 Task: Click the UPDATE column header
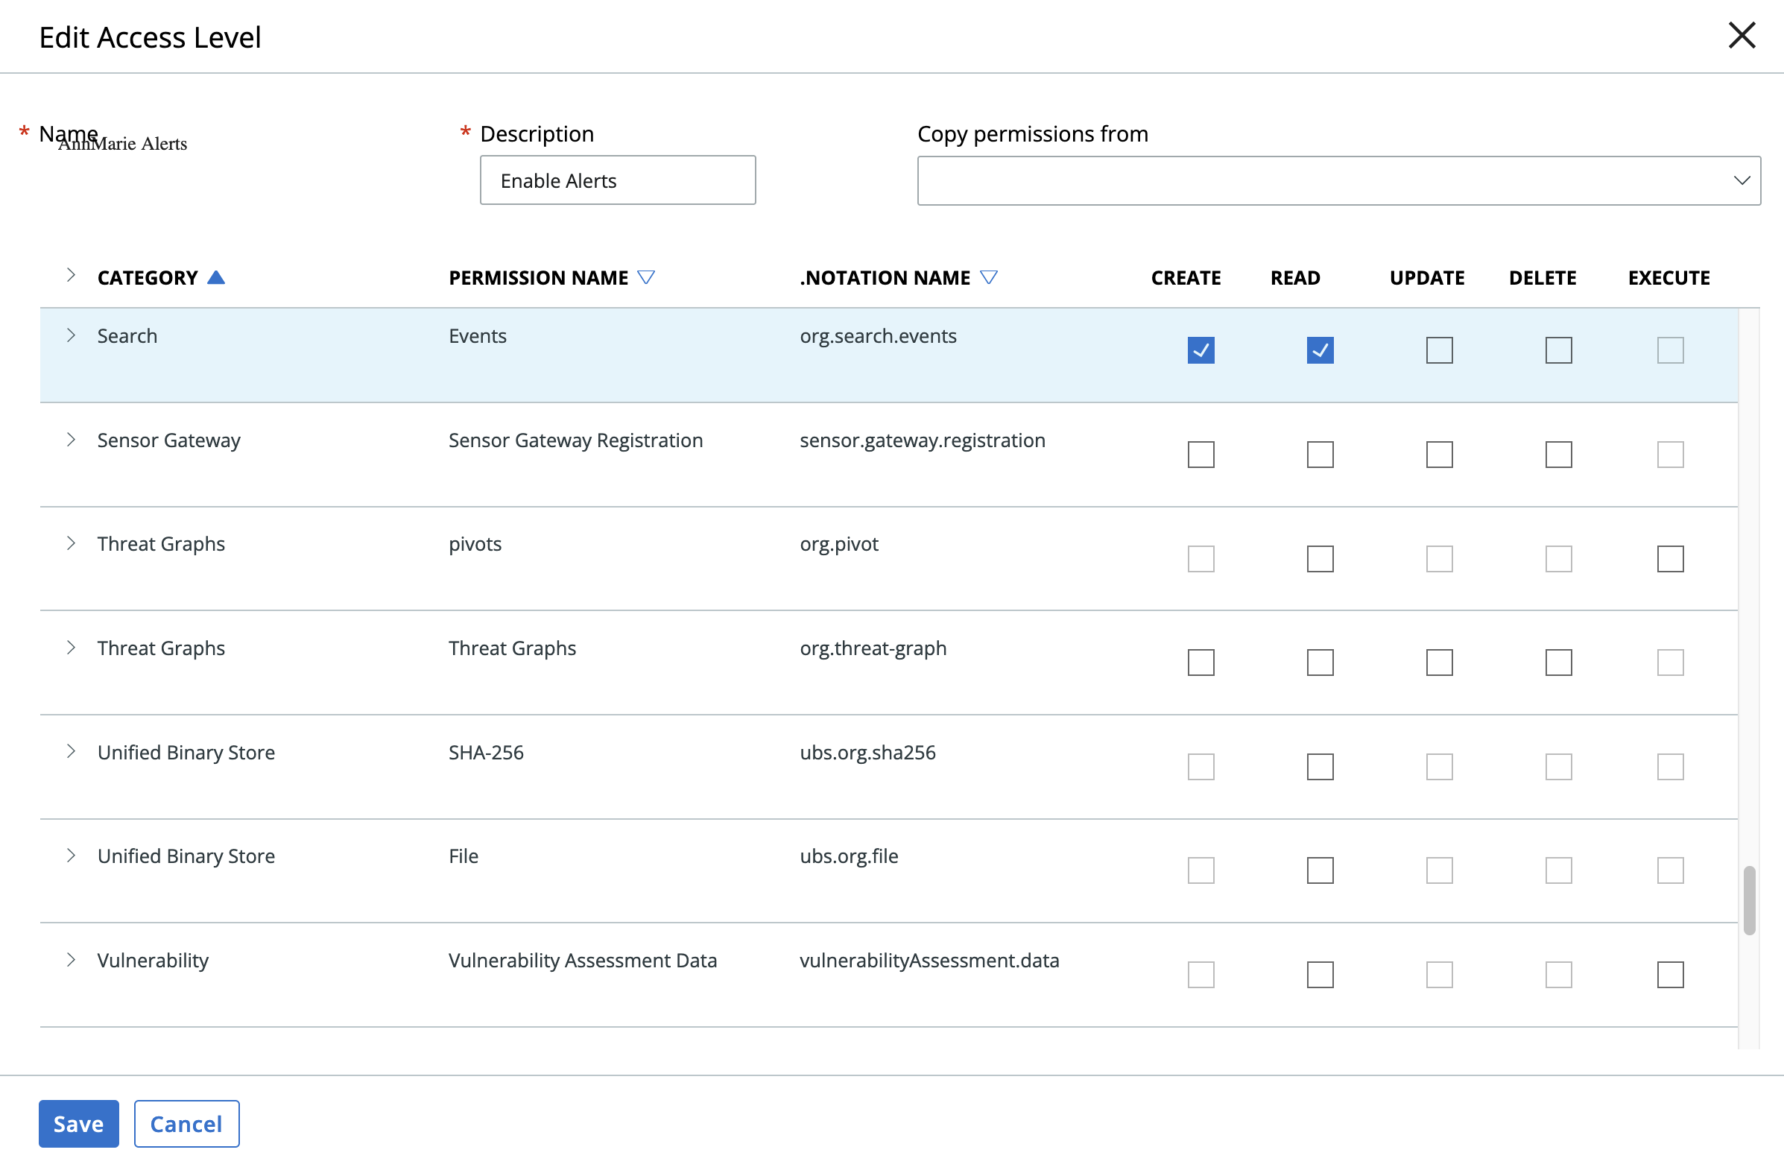(x=1426, y=277)
